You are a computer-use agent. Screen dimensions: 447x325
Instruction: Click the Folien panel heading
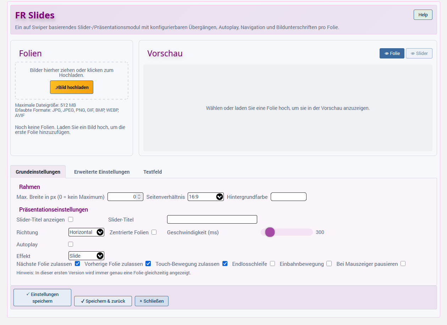[x=31, y=54]
